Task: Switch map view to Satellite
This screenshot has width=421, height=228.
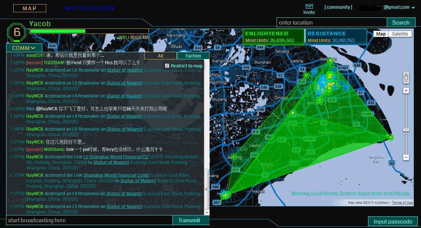Action: (400, 34)
